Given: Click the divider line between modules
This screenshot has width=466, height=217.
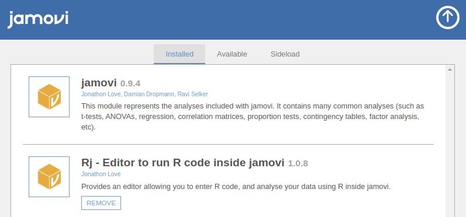Looking at the screenshot, I should click(x=228, y=144).
